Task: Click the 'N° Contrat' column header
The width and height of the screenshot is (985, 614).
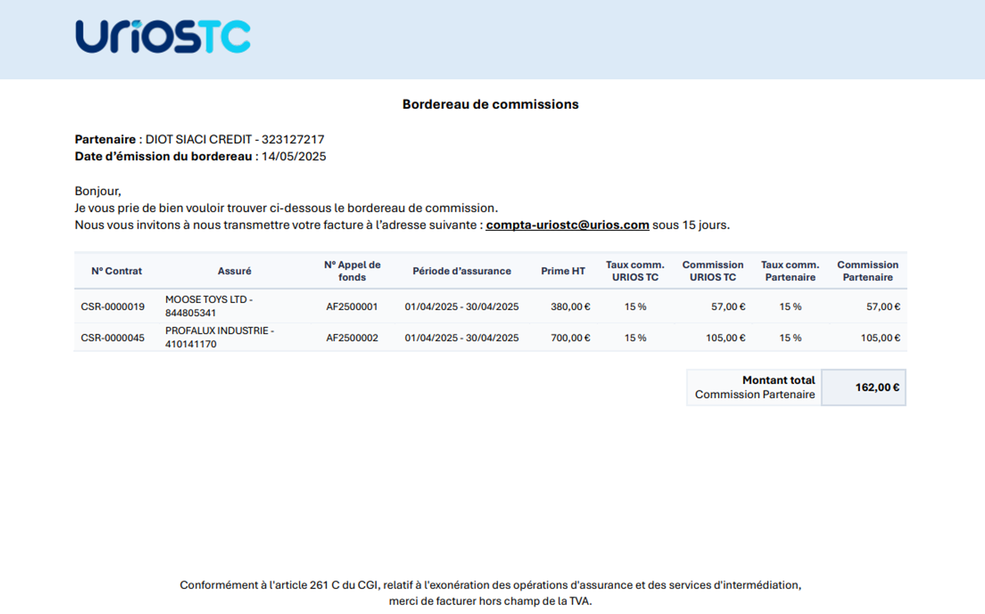Action: point(117,271)
